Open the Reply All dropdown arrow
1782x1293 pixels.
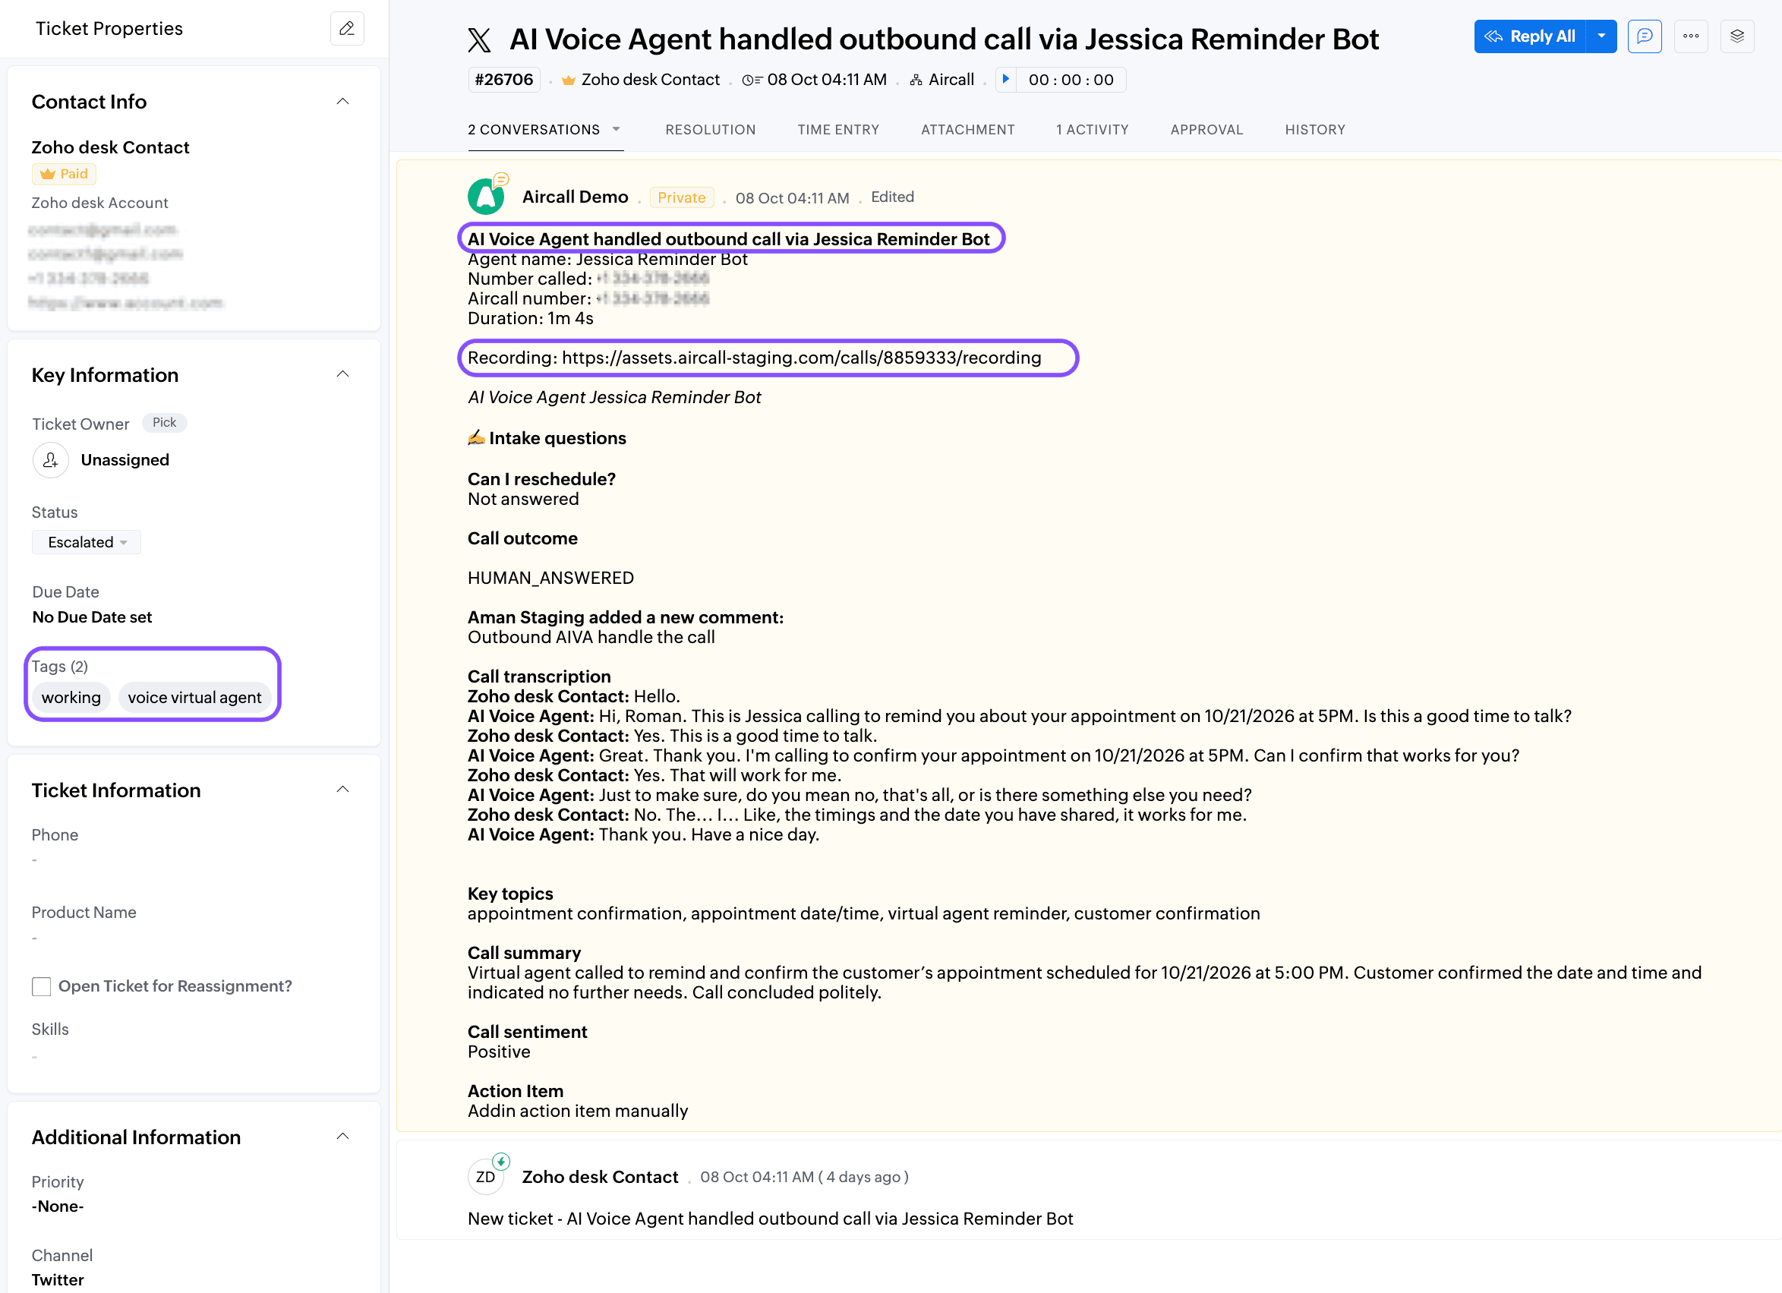tap(1601, 36)
